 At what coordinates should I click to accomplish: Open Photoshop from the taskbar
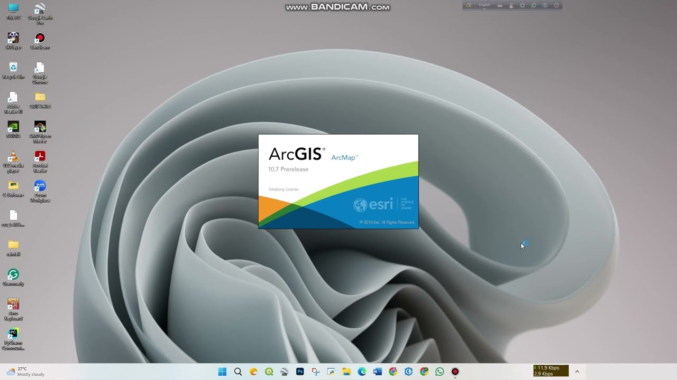[300, 372]
